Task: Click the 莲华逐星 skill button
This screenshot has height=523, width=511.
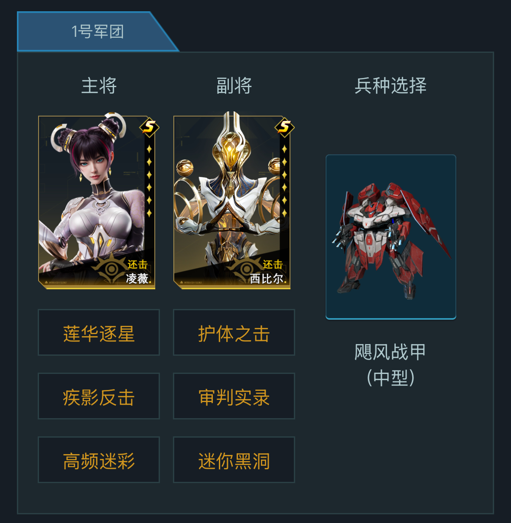Action: pos(99,332)
